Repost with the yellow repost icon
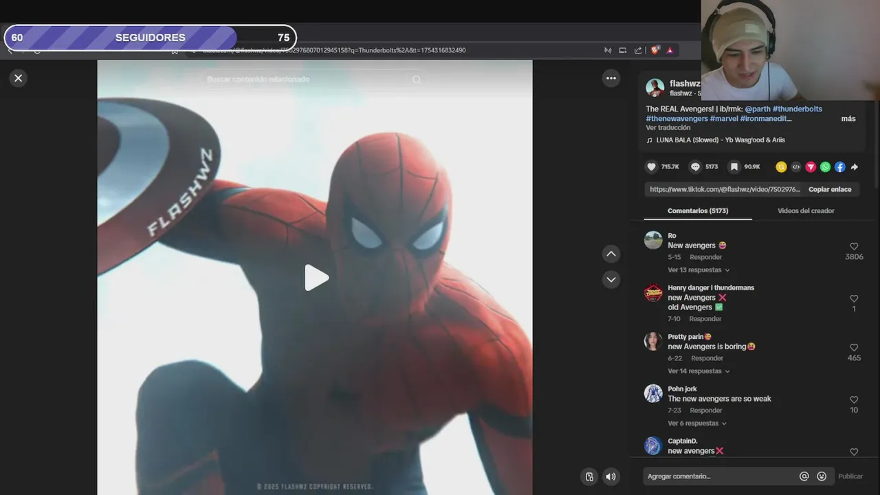880x495 pixels. point(781,167)
